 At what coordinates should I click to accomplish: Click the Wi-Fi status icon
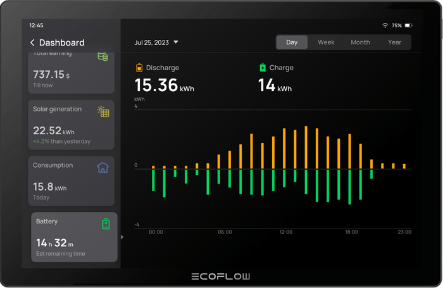point(385,25)
